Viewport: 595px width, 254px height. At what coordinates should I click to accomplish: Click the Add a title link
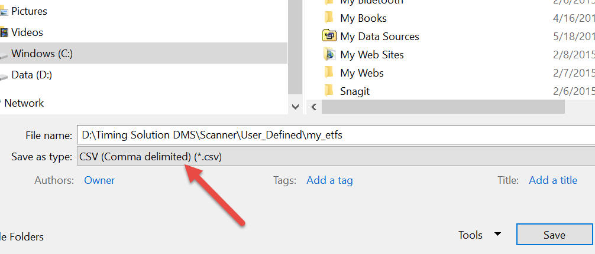[x=553, y=180]
